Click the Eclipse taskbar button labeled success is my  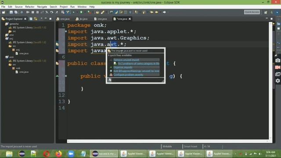(x=104, y=154)
